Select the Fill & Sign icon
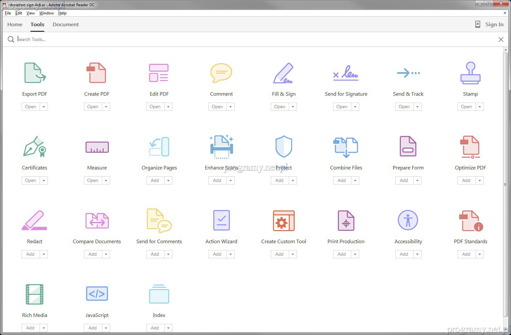The image size is (511, 335). pos(283,73)
